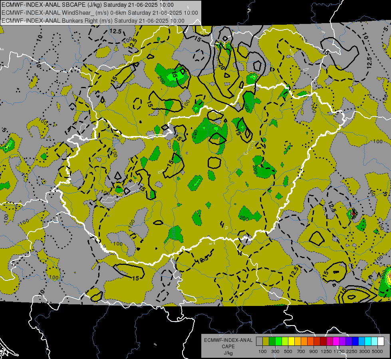Click the magenta legend swatch
The image size is (391, 359).
point(336,341)
